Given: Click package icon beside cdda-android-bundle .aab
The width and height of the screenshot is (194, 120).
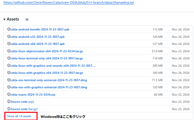Looking at the screenshot, I should point(9,29).
